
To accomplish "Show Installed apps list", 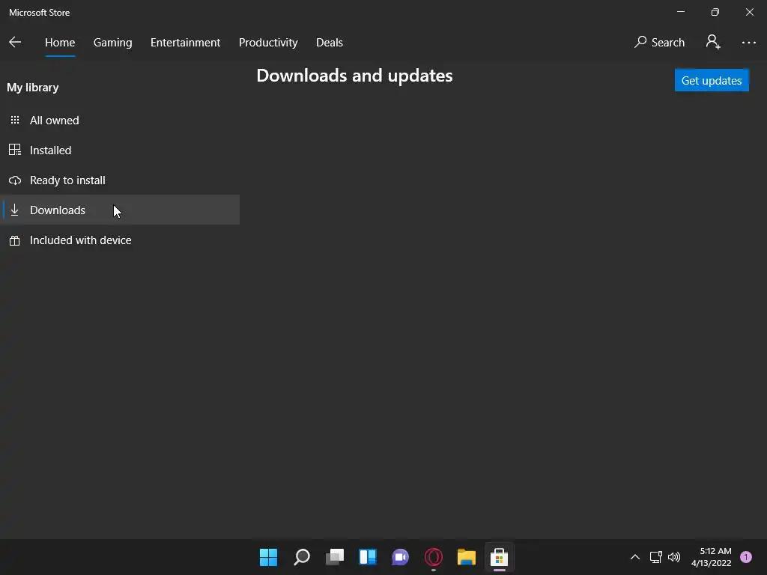I will coord(120,150).
